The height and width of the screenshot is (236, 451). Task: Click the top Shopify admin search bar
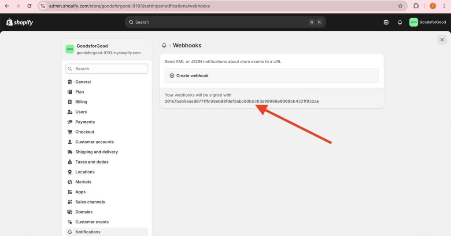tap(225, 22)
